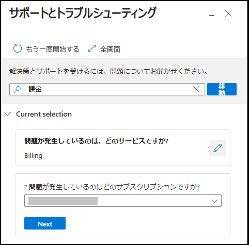Focus the search field containing 課金
Viewport: 249px width, 245px height.
[x=107, y=89]
